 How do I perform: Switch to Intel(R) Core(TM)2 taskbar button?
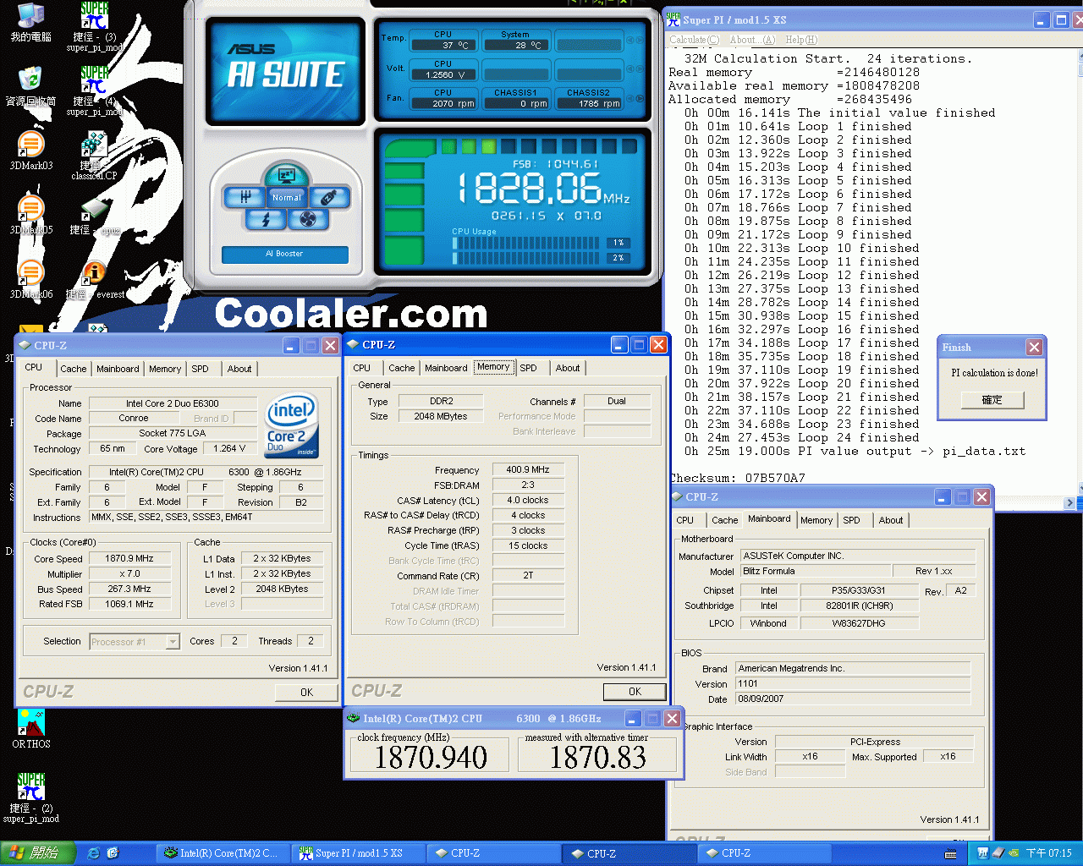[223, 853]
